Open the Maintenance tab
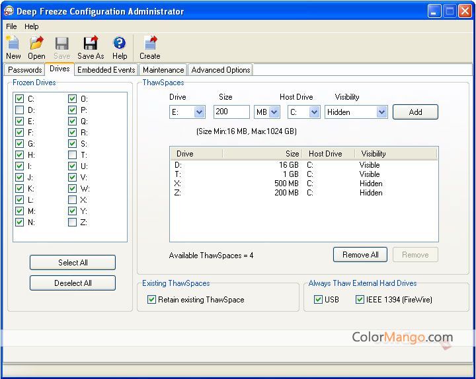 click(163, 70)
